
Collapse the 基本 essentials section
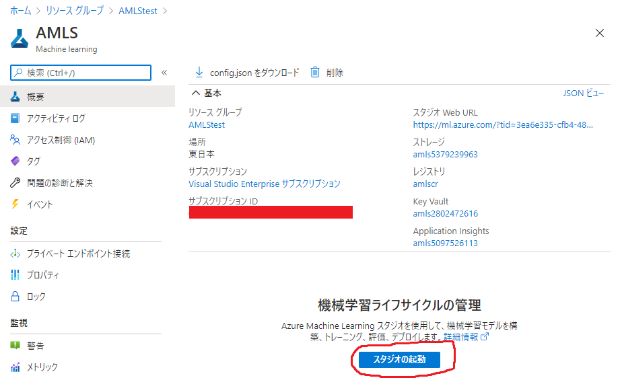196,93
